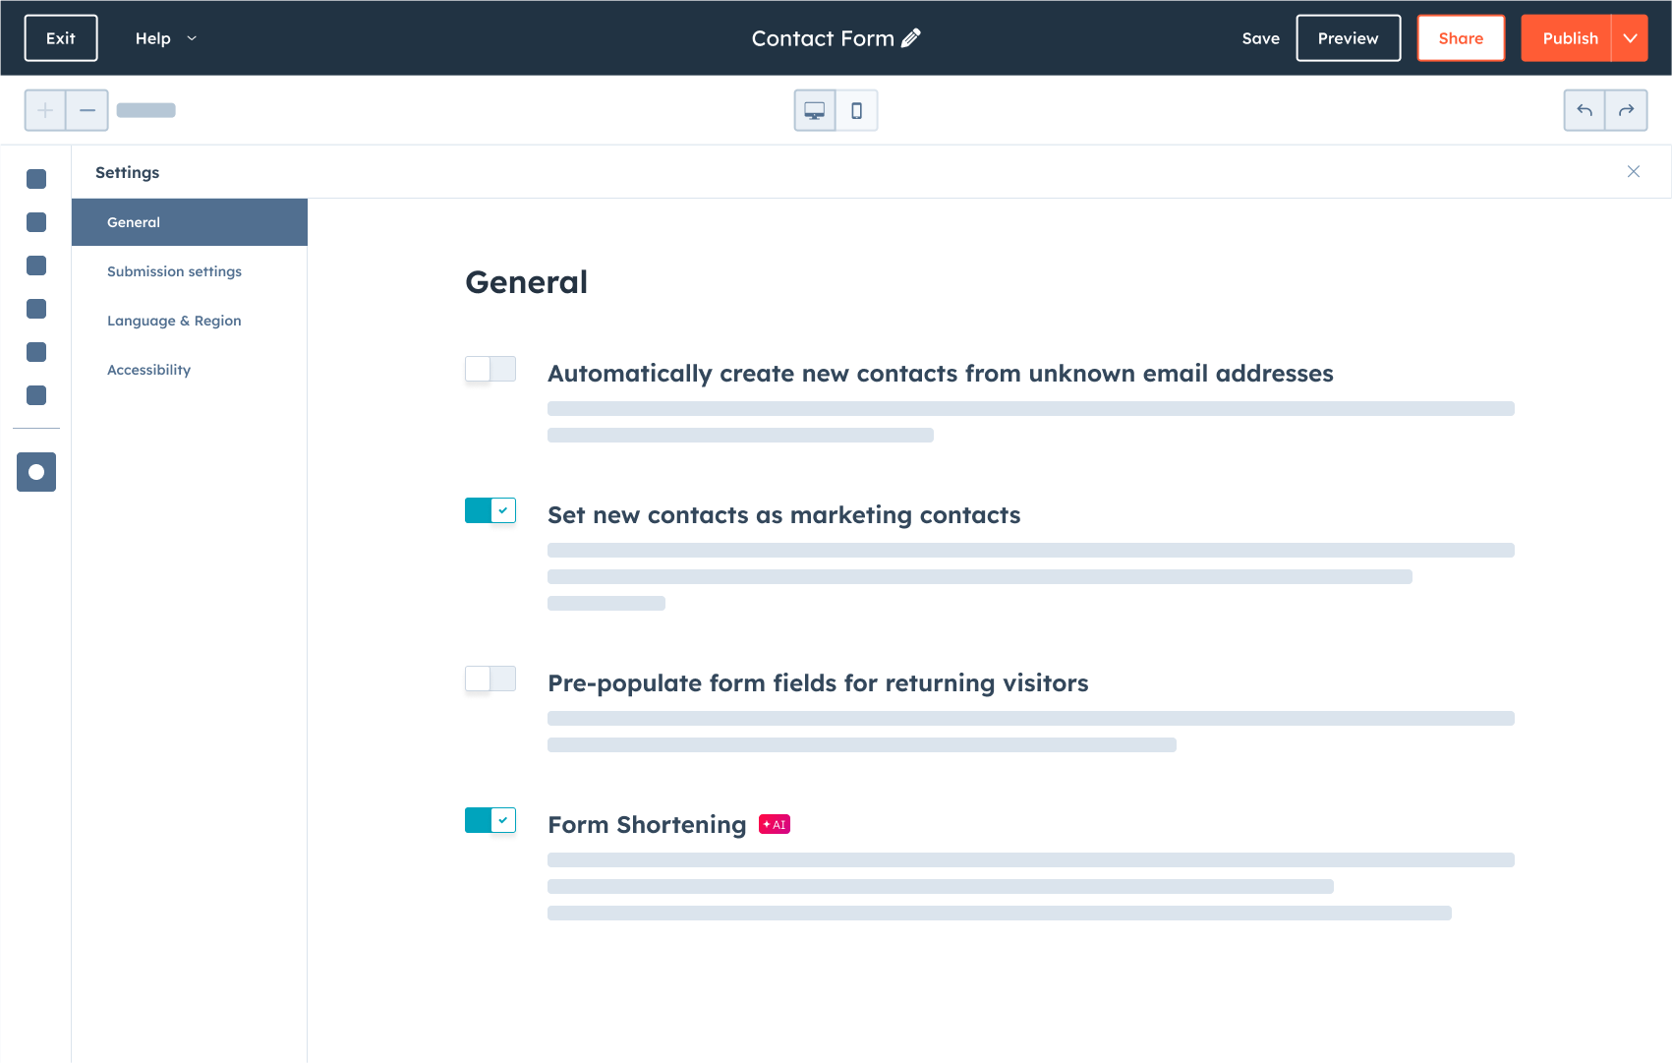Disable setting new contacts as marketing contacts
The image size is (1672, 1063).
[x=490, y=510]
